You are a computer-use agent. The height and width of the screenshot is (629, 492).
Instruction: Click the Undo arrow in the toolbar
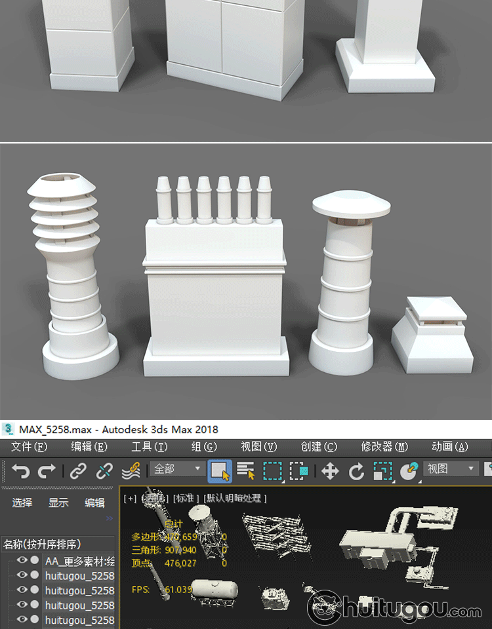tap(21, 470)
